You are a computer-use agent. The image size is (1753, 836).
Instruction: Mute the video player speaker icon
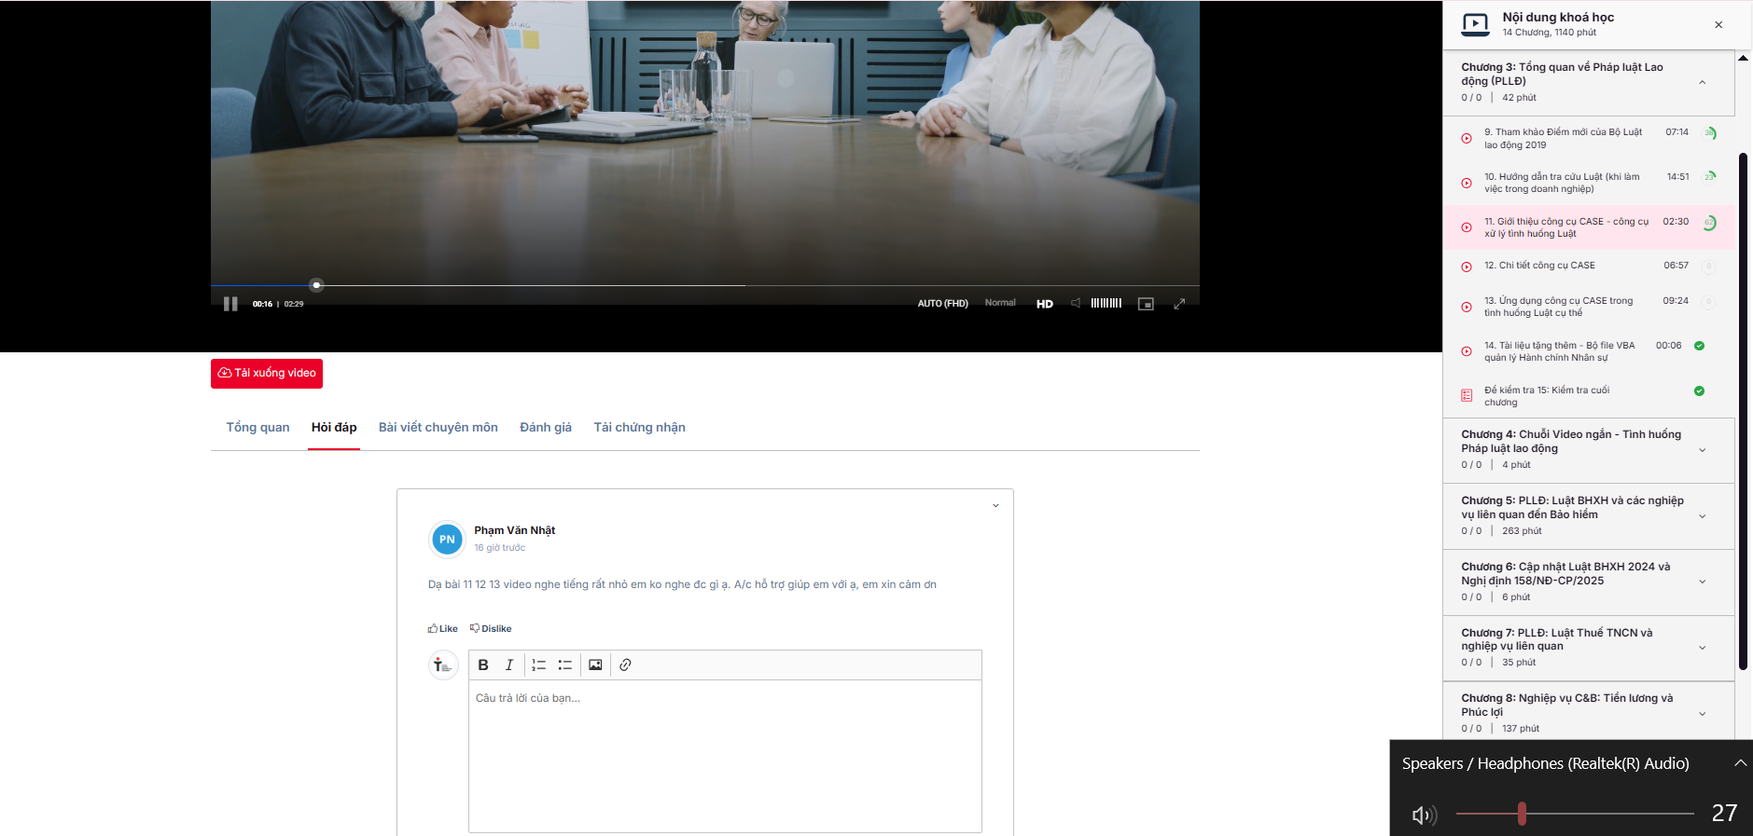(x=1076, y=303)
